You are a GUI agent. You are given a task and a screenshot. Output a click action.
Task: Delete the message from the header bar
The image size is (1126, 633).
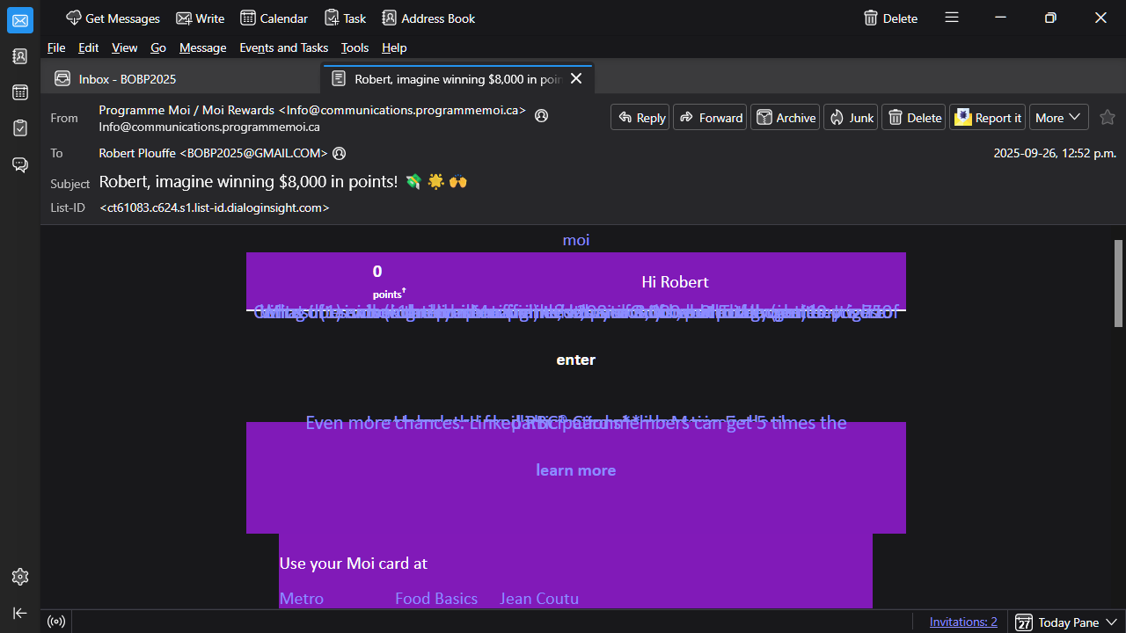tap(914, 118)
